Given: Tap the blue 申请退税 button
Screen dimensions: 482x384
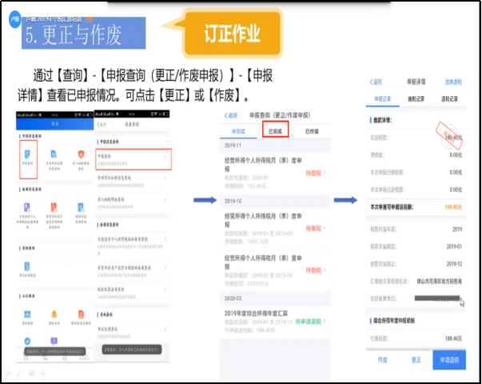Looking at the screenshot, I should coord(450,360).
